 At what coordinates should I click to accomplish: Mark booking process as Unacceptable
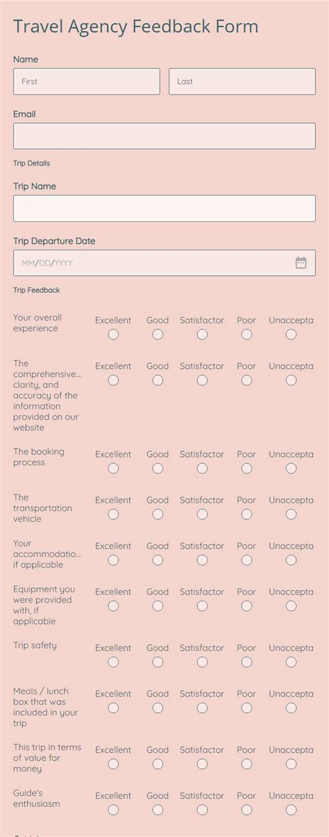click(291, 469)
